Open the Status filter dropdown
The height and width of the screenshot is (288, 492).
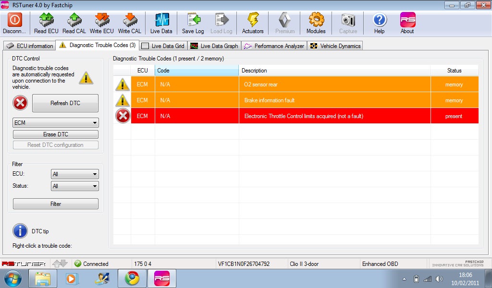(74, 186)
